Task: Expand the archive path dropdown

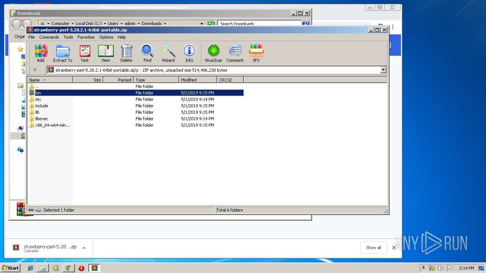Action: tap(383, 70)
